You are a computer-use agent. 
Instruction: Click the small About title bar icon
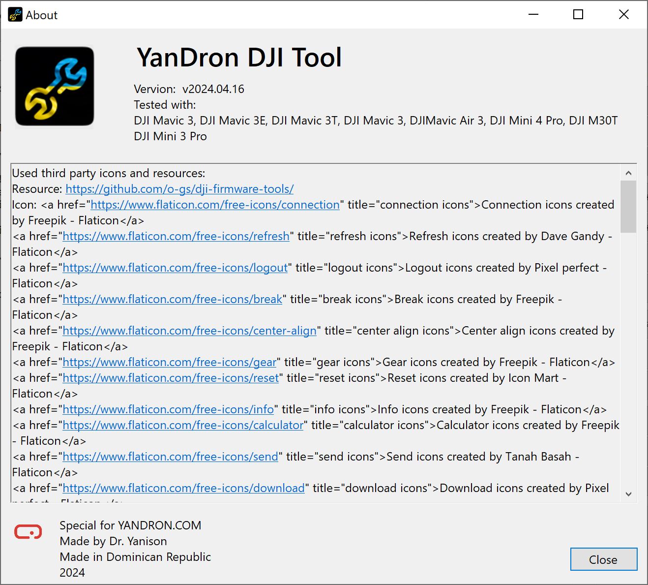pyautogui.click(x=15, y=15)
